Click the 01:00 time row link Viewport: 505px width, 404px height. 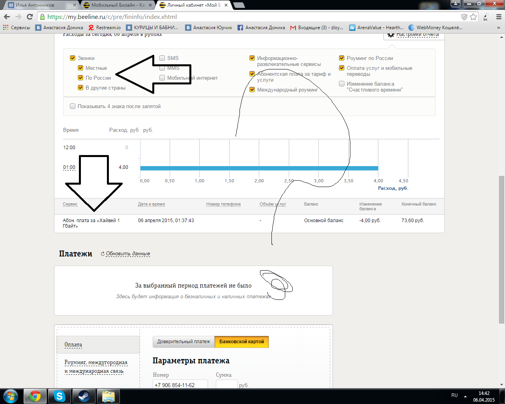point(69,167)
